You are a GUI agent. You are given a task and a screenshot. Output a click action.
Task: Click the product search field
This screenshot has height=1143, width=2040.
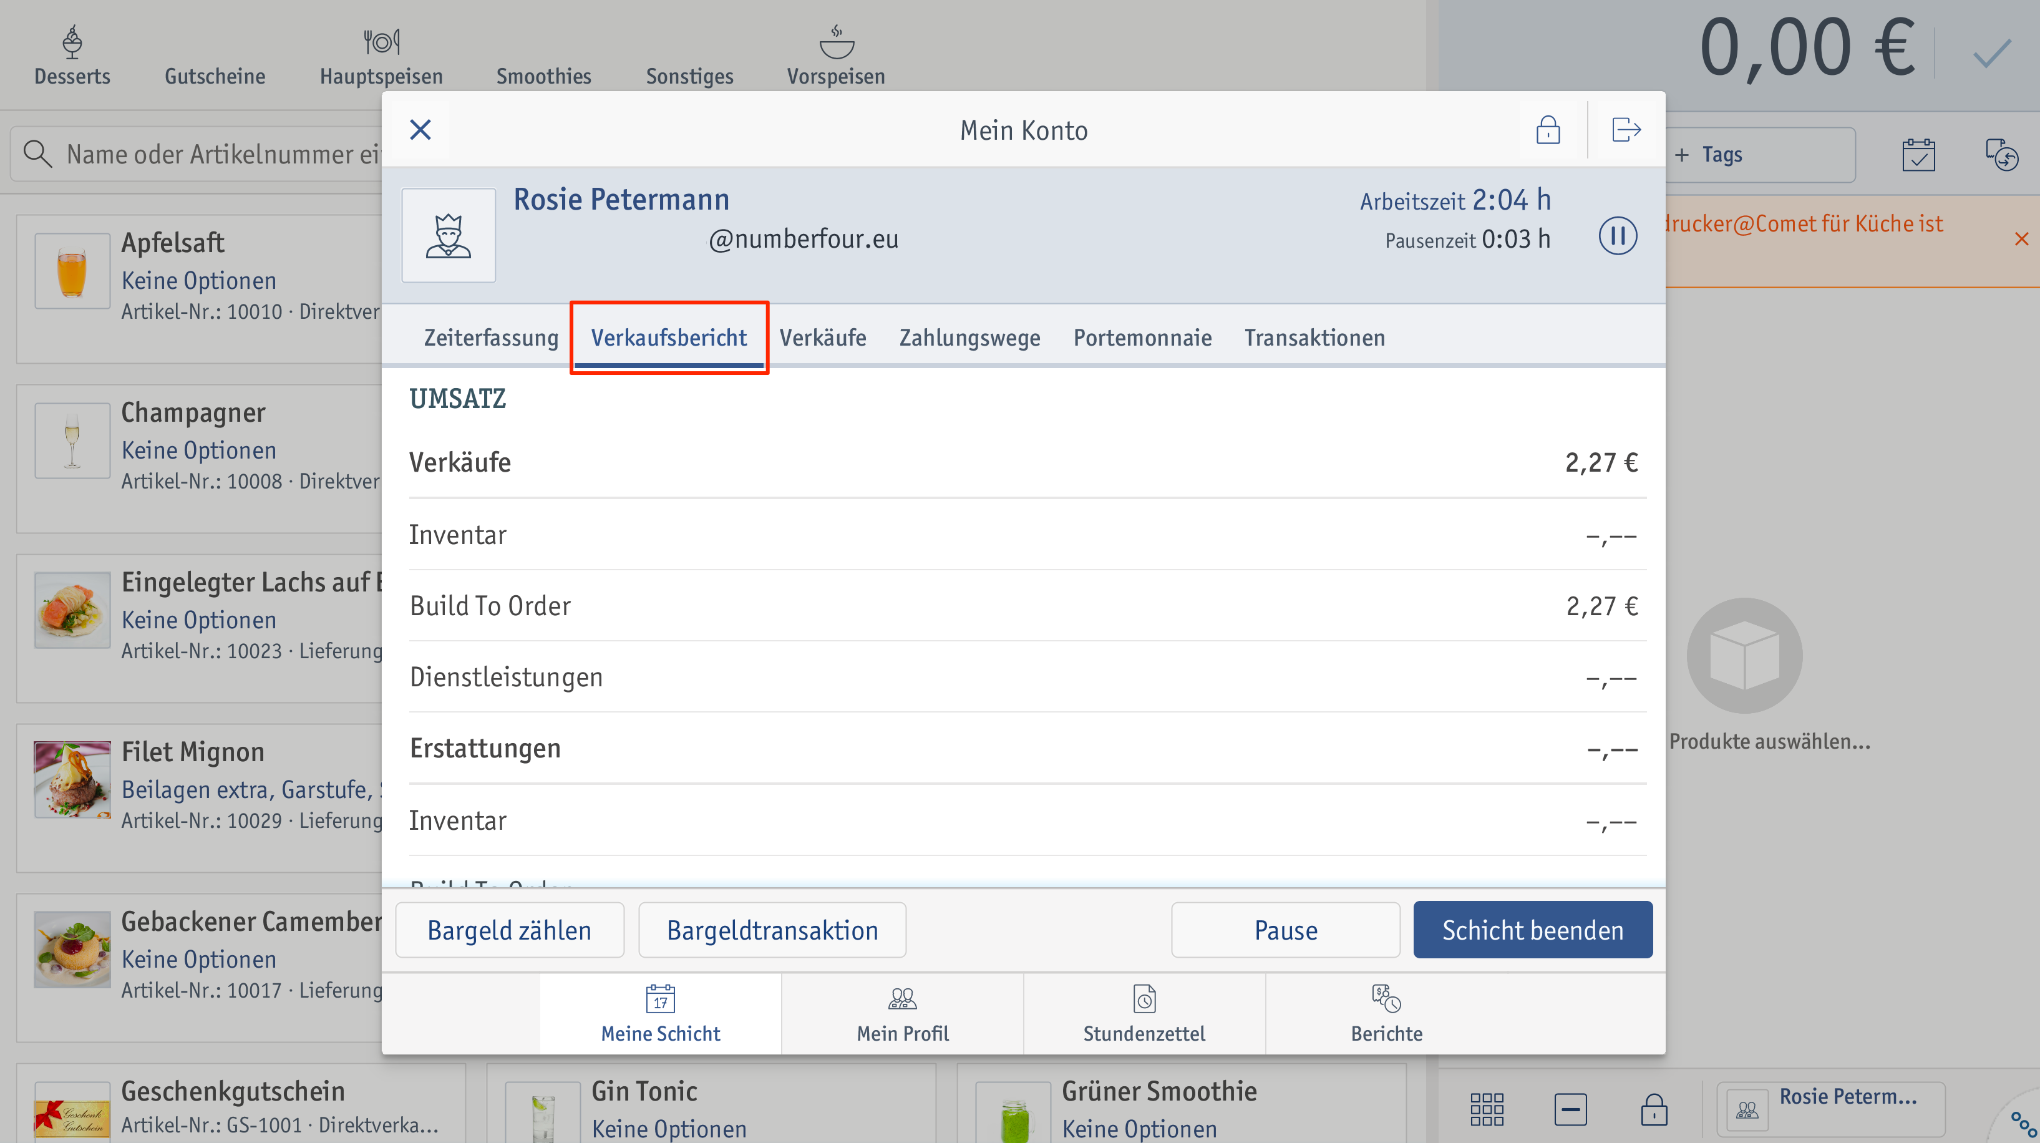(x=197, y=153)
